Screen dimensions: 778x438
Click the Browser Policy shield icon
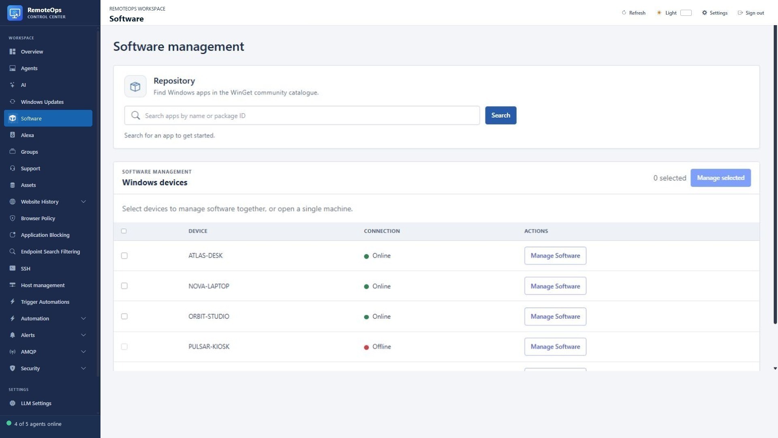point(13,218)
